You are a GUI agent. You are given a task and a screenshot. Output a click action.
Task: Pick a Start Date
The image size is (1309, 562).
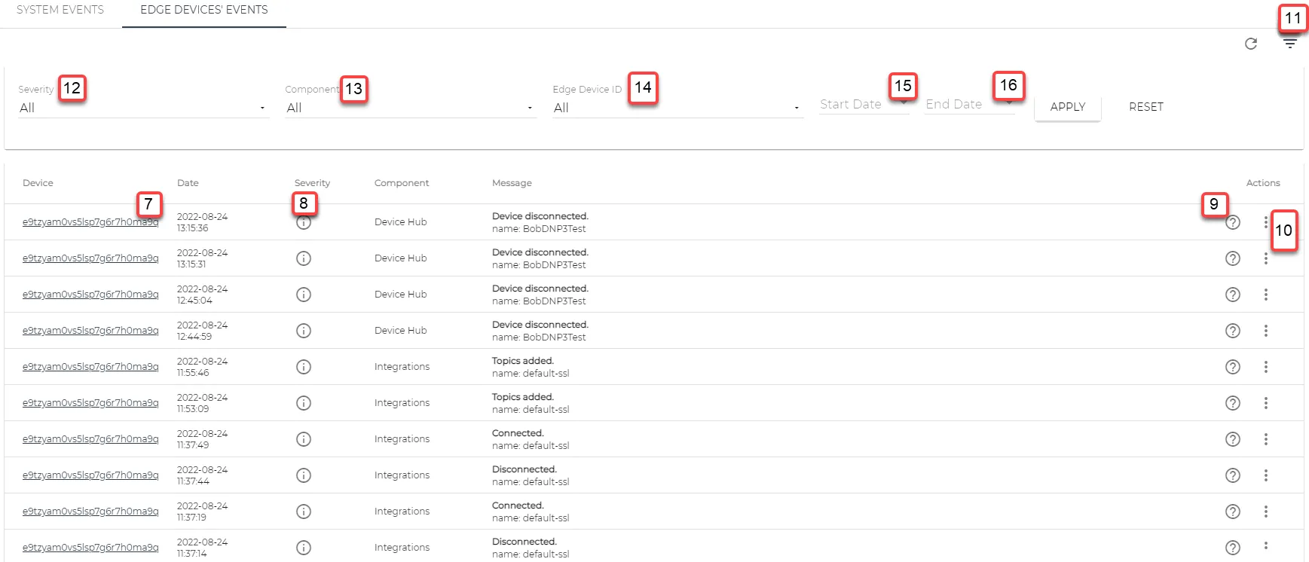tap(864, 104)
